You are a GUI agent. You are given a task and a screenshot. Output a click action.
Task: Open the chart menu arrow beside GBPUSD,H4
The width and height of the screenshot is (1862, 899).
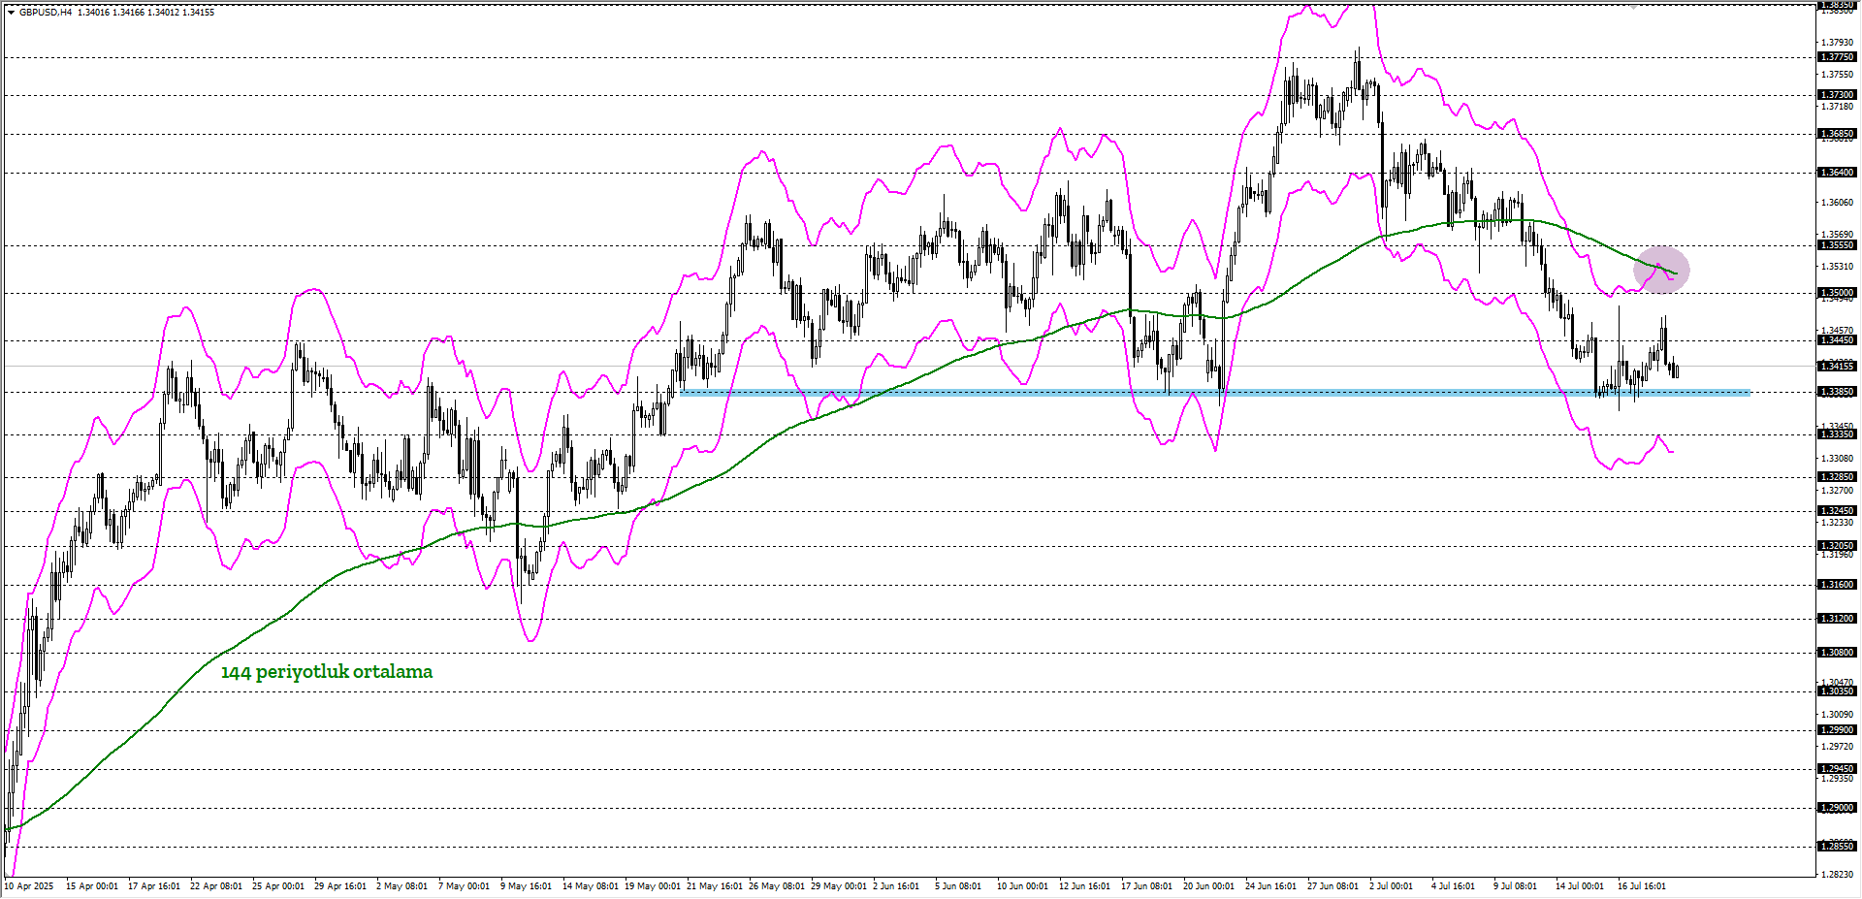pos(11,13)
